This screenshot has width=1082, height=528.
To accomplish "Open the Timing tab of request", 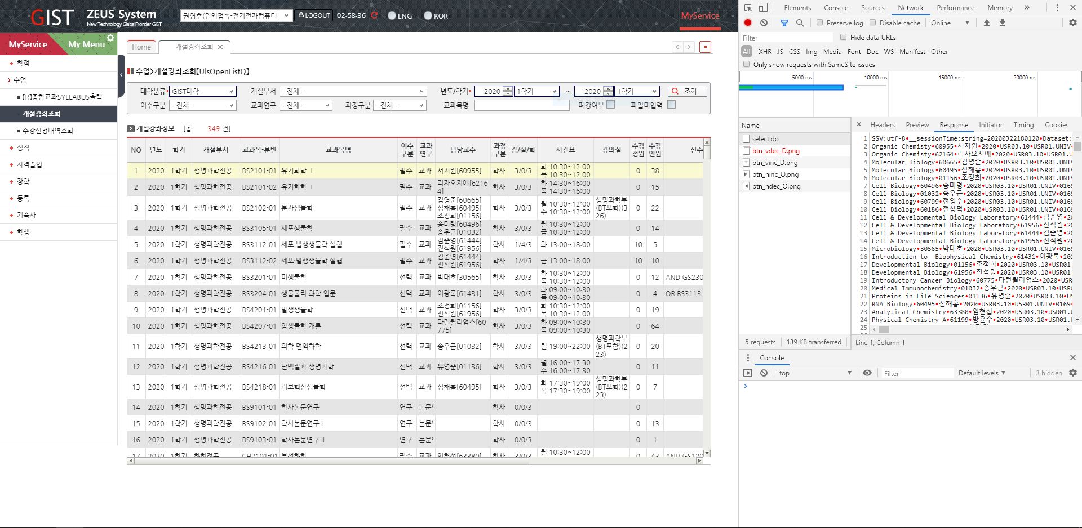I will click(x=1023, y=124).
